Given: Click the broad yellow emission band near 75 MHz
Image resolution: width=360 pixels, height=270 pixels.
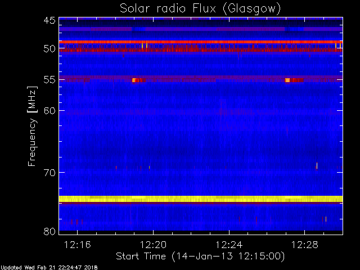Looking at the screenshot, I should click(201, 199).
